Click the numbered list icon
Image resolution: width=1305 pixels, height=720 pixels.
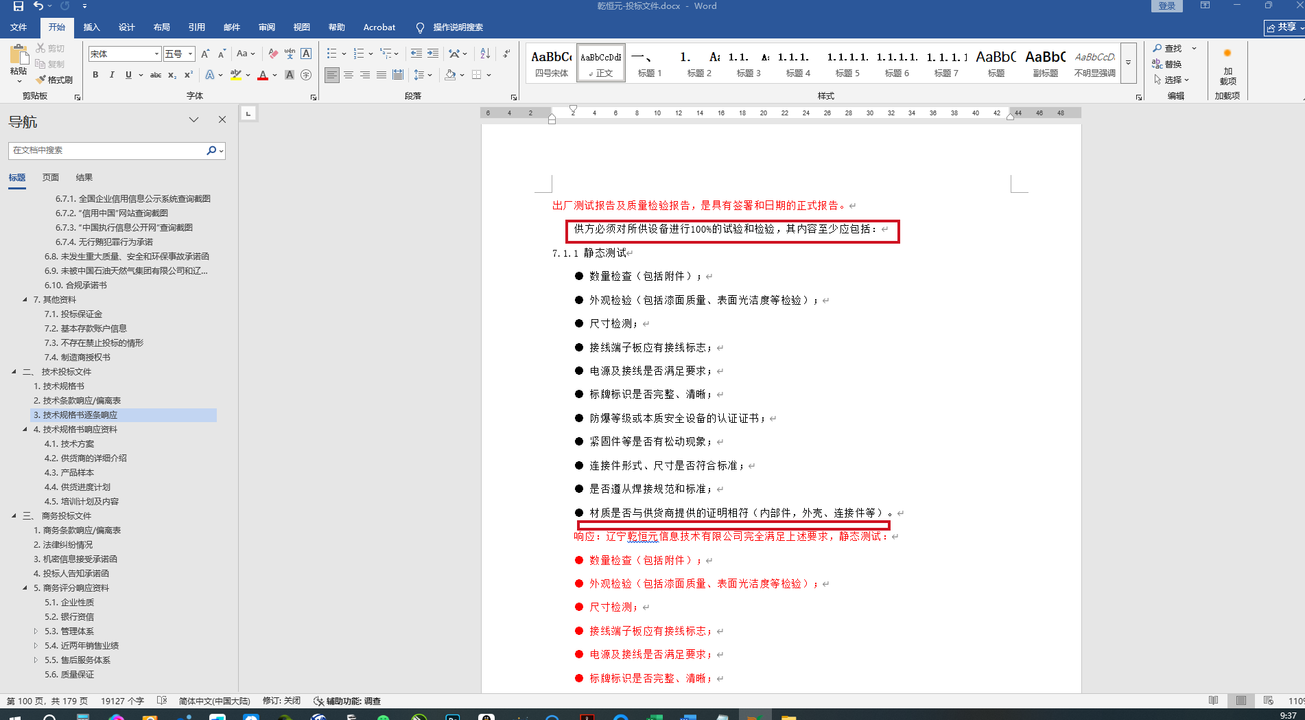(359, 54)
